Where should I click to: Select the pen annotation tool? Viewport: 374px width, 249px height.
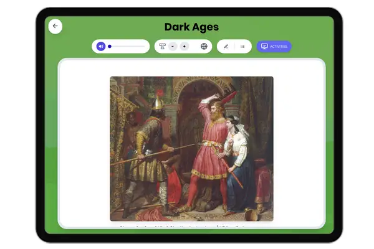(226, 46)
